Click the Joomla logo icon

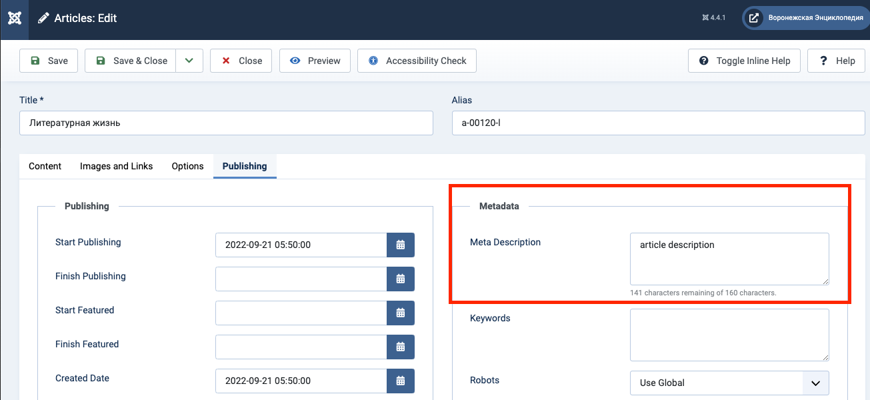pos(15,19)
